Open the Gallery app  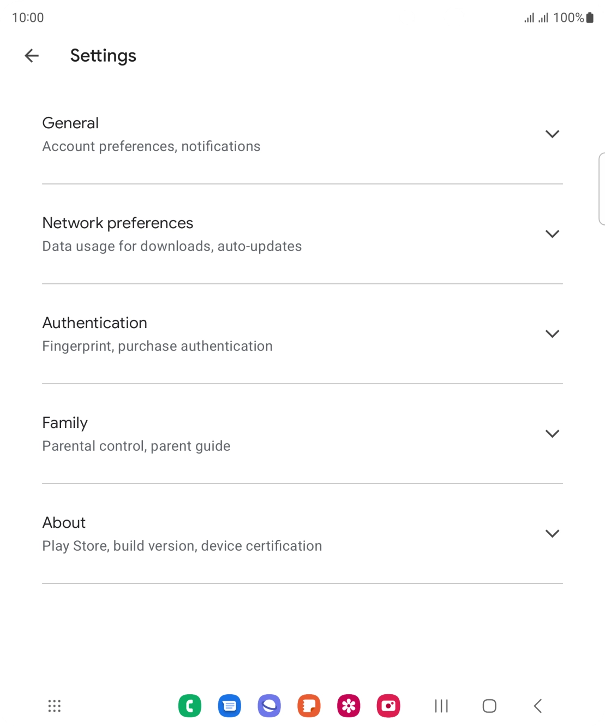pos(348,706)
